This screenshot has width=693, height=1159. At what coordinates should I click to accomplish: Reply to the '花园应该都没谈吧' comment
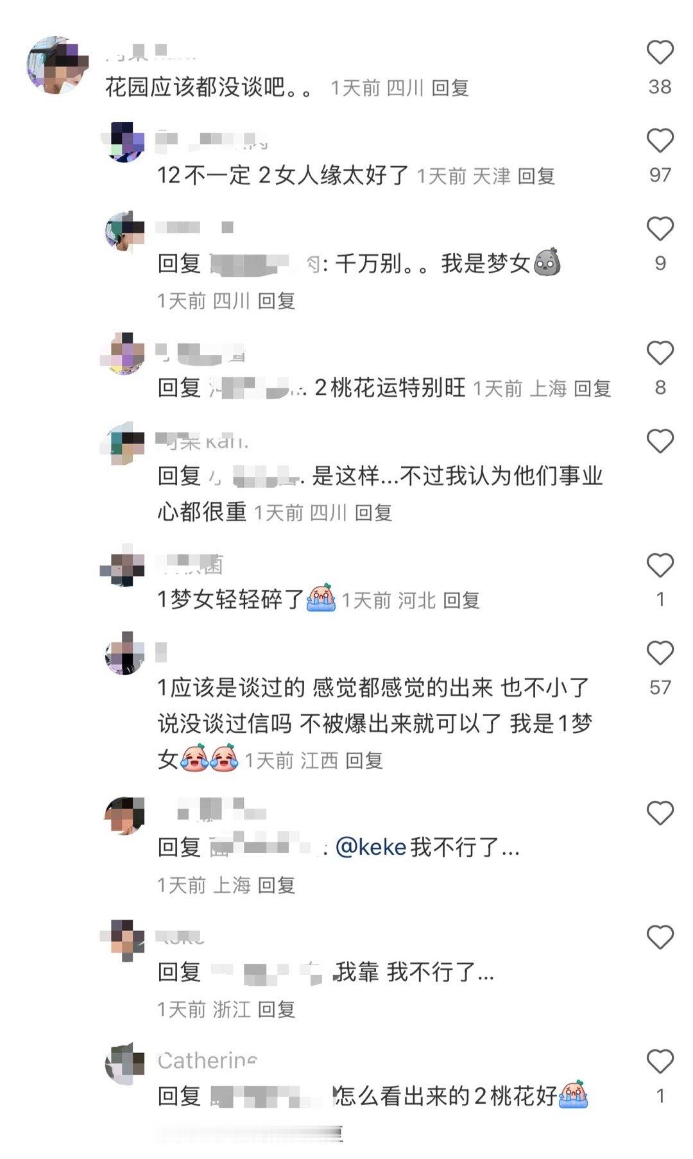point(450,88)
